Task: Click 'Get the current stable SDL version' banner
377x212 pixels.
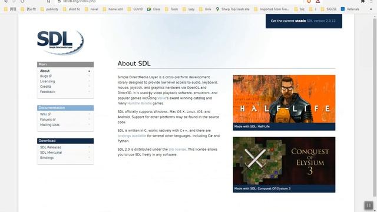Action: 304,21
